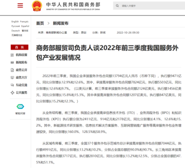Click the 机构设置 sidebar icon
The image size is (185, 168).
click(12, 55)
